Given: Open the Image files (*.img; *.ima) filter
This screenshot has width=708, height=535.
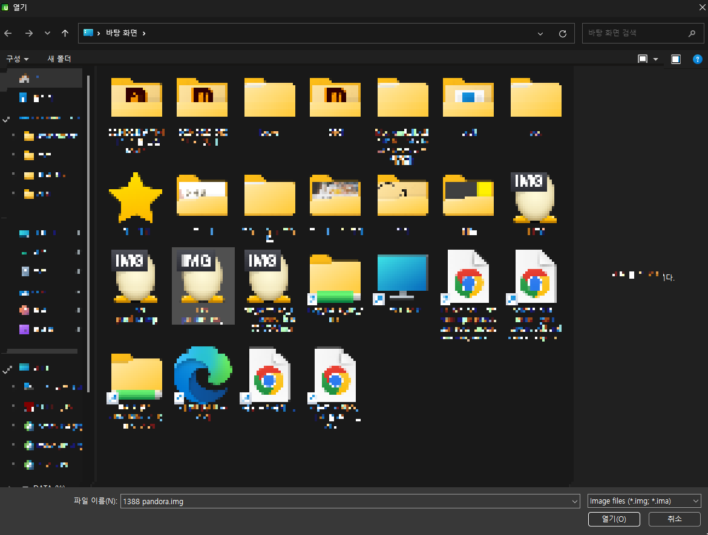Looking at the screenshot, I should [644, 501].
